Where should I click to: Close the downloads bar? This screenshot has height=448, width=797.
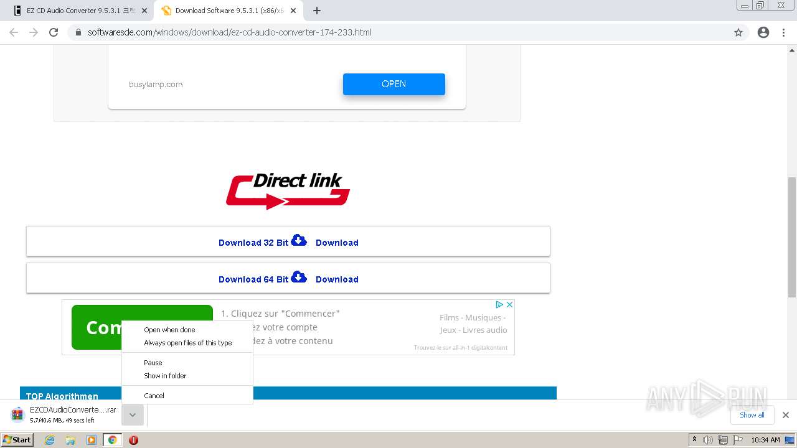point(786,415)
